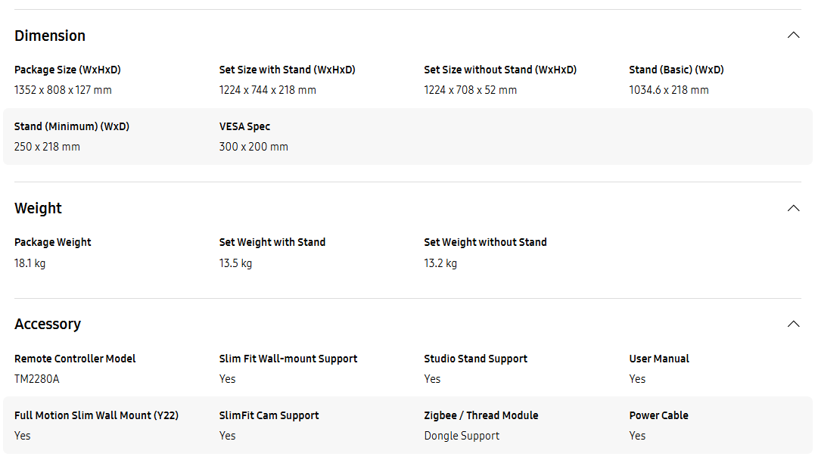Select the Package Size value text

(63, 90)
